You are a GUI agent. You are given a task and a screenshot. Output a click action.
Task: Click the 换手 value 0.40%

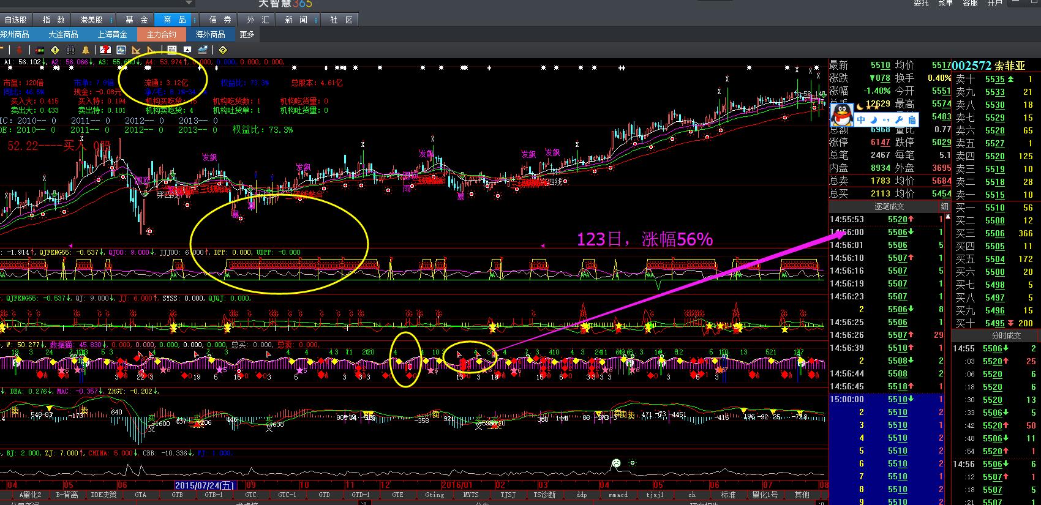tap(939, 78)
